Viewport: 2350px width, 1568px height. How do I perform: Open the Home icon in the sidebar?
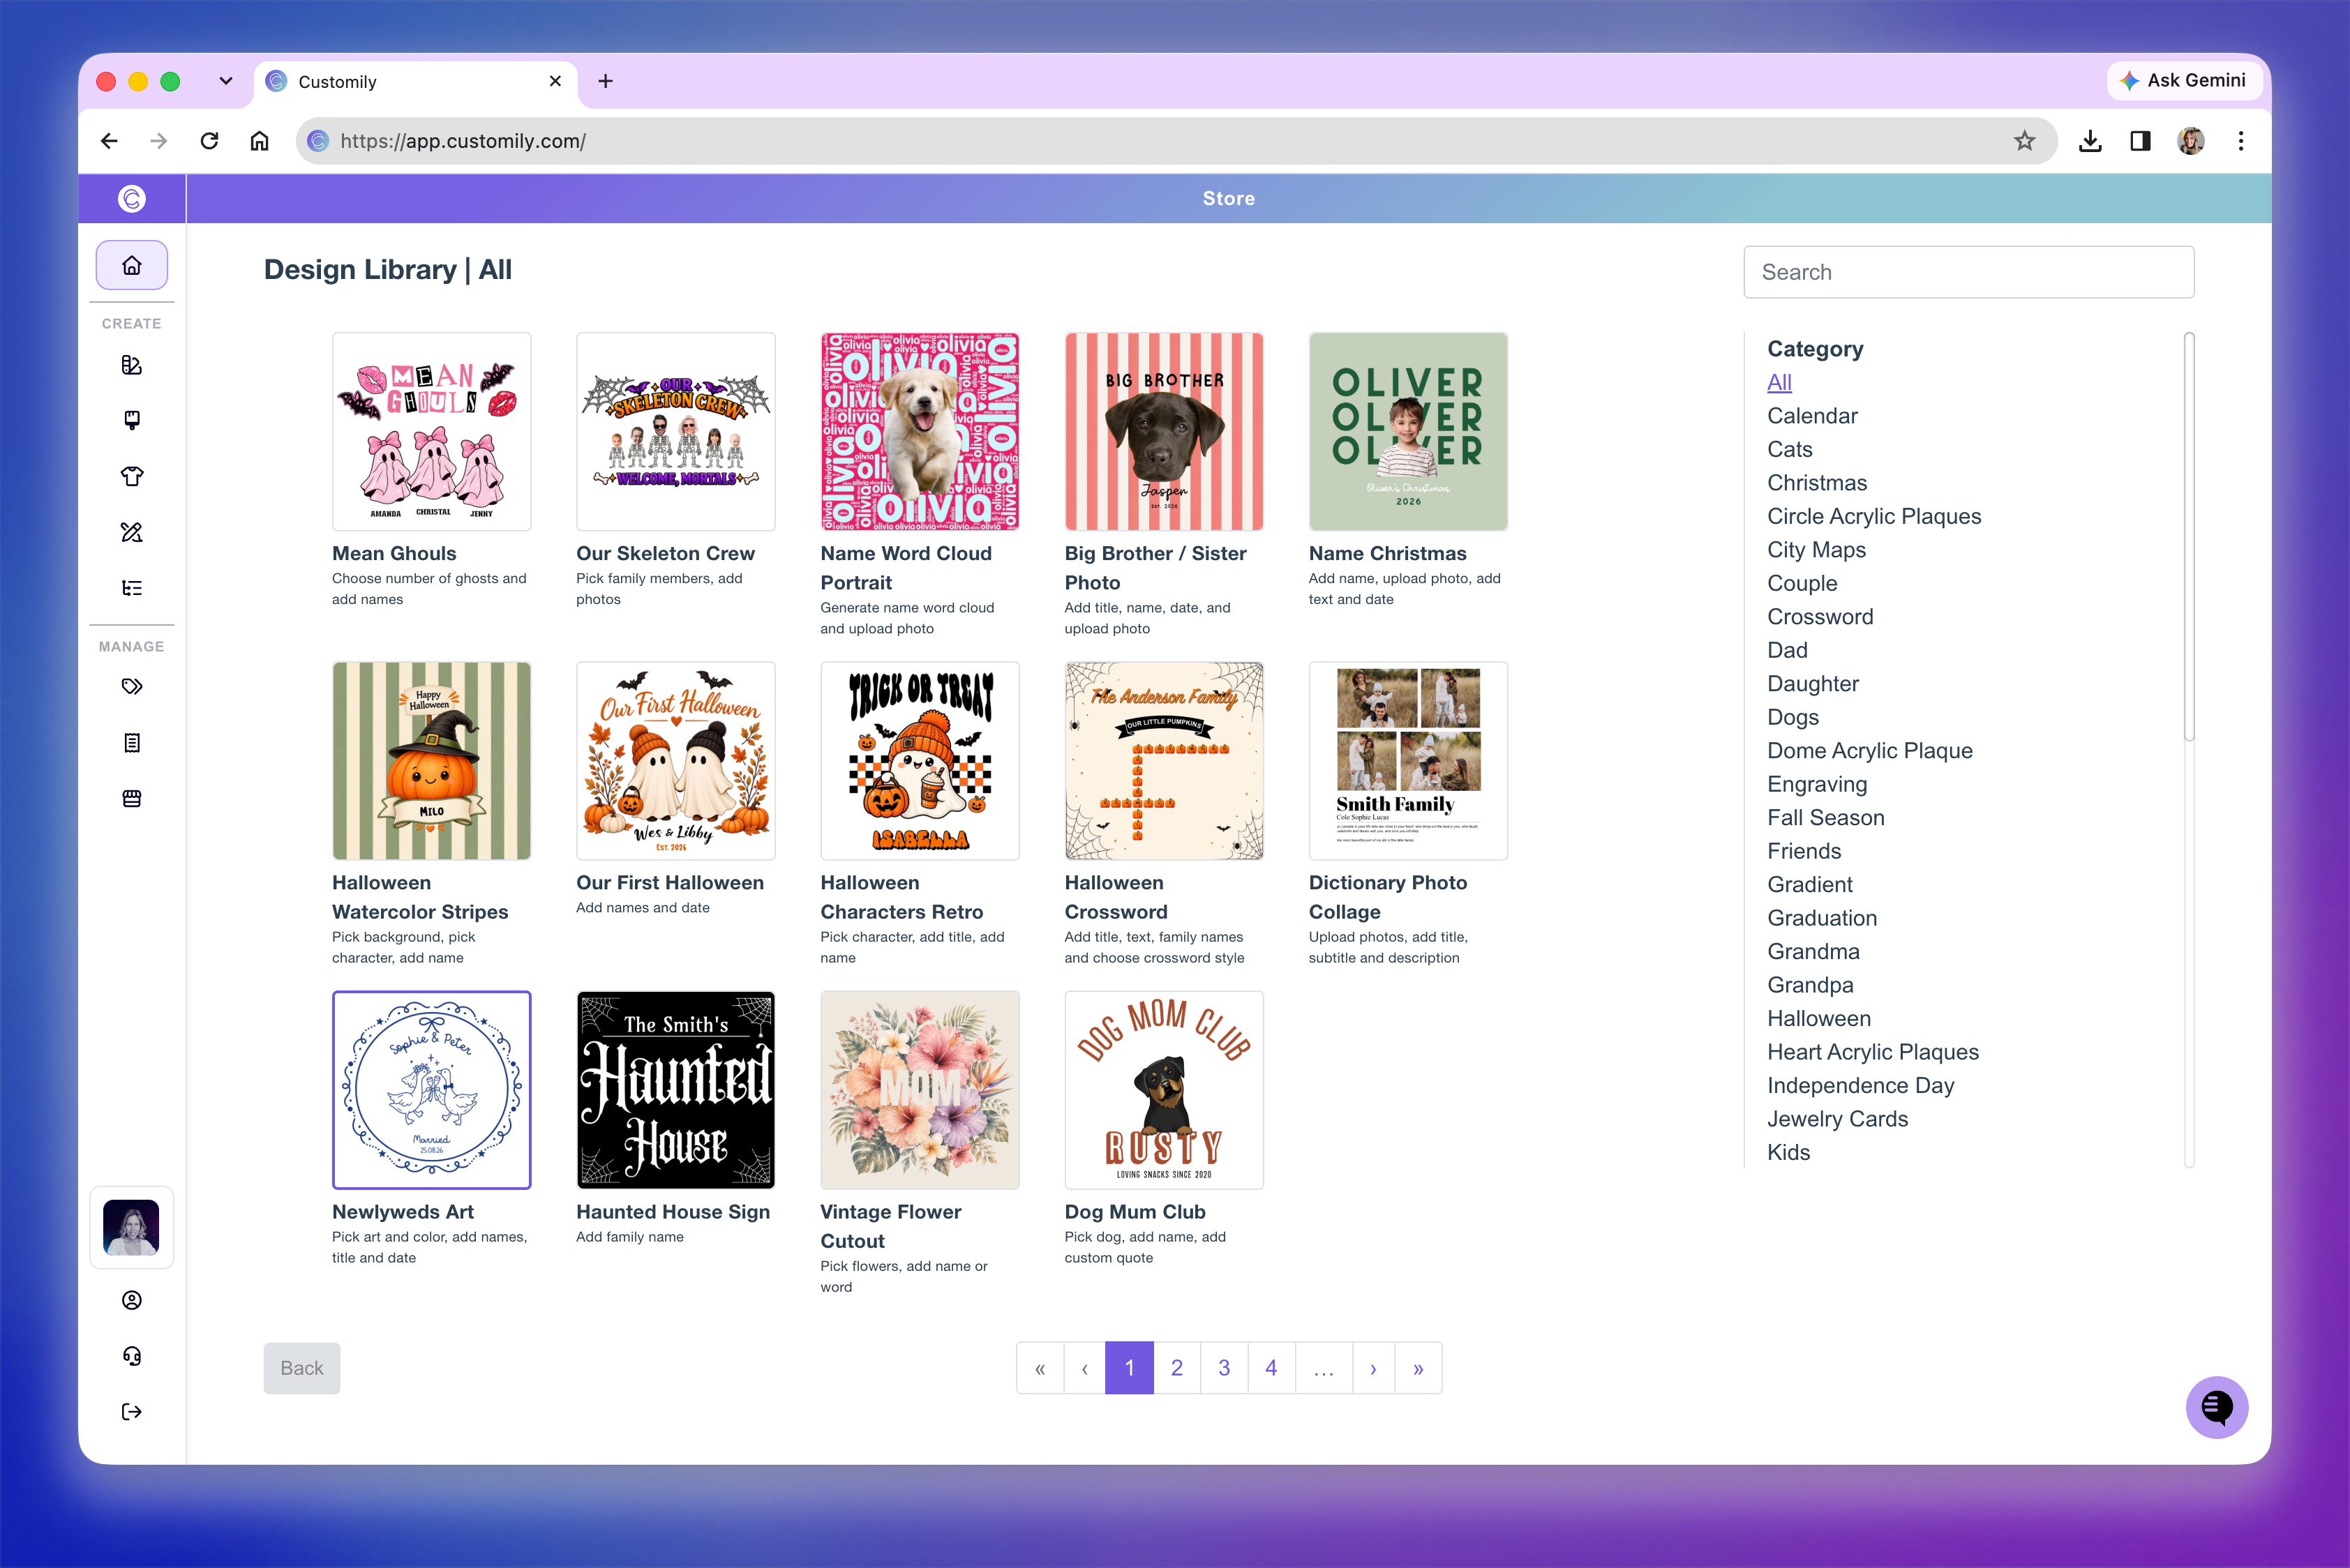click(131, 265)
